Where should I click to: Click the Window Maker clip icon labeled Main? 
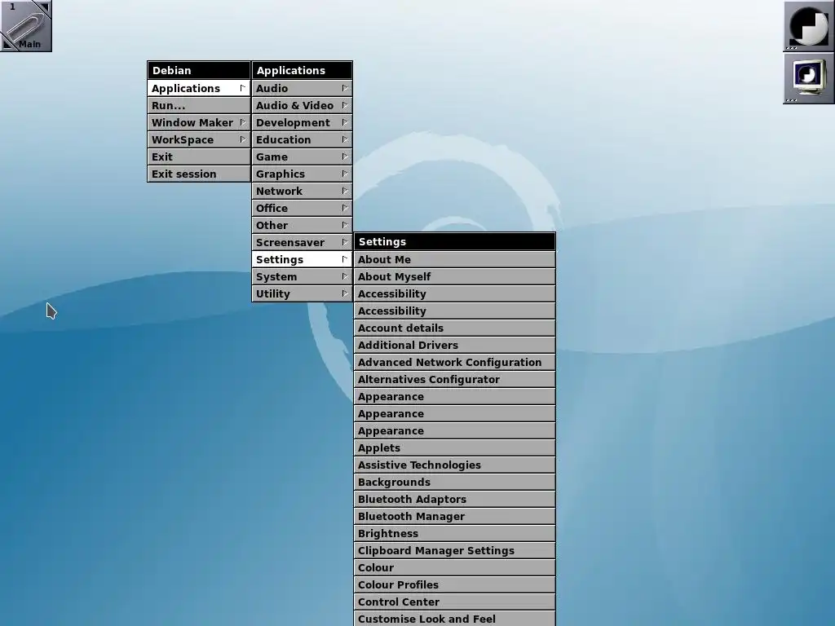point(26,26)
